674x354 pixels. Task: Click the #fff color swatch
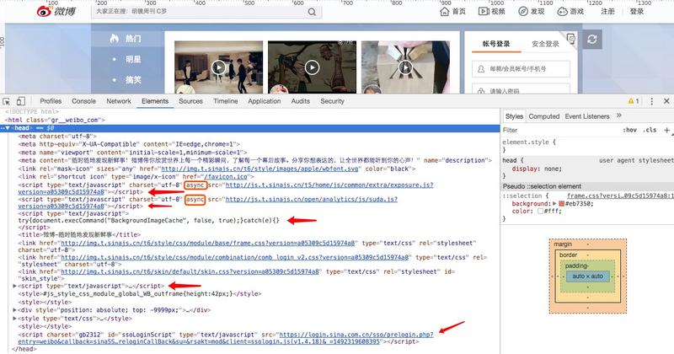pyautogui.click(x=540, y=212)
